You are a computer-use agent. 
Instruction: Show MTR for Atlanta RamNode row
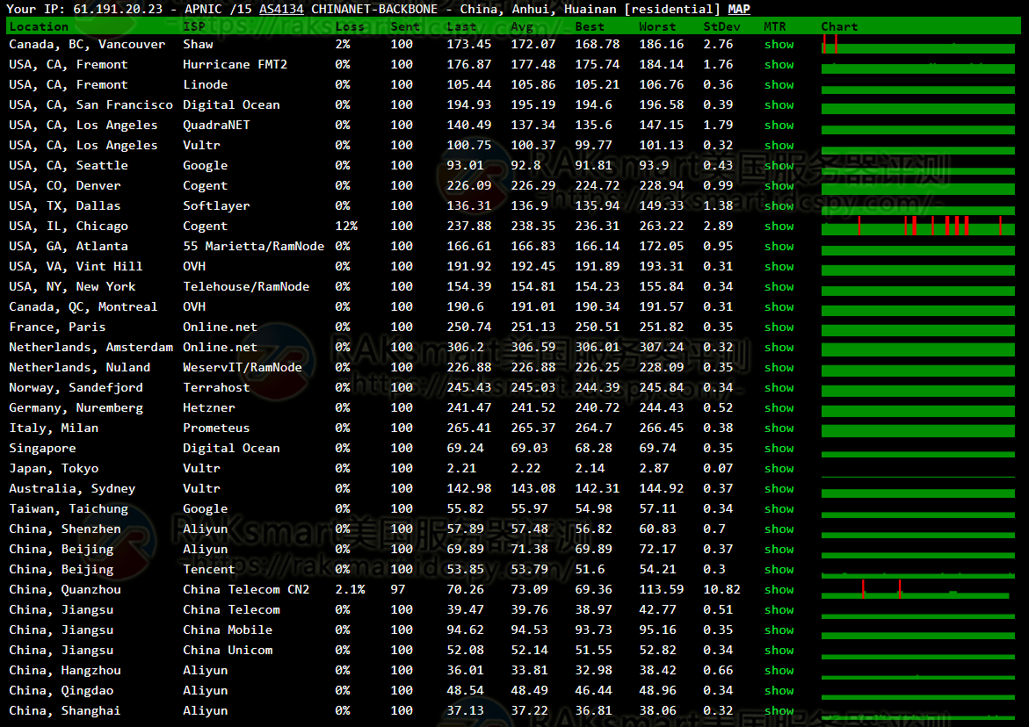[779, 247]
